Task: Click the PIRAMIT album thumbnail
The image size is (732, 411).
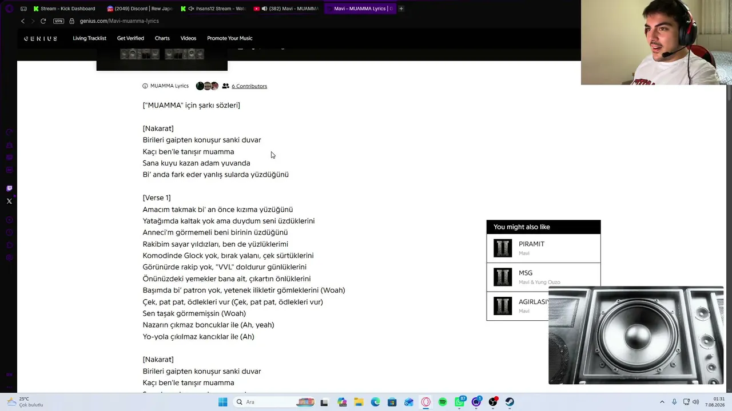Action: pyautogui.click(x=503, y=248)
